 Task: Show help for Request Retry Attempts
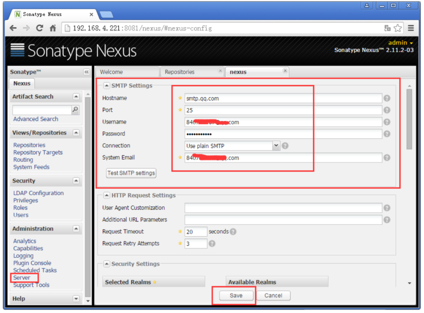pos(212,244)
